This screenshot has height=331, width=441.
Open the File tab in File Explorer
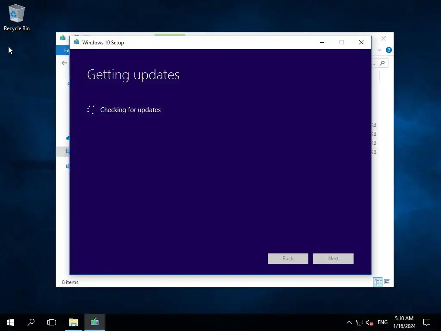[63, 50]
